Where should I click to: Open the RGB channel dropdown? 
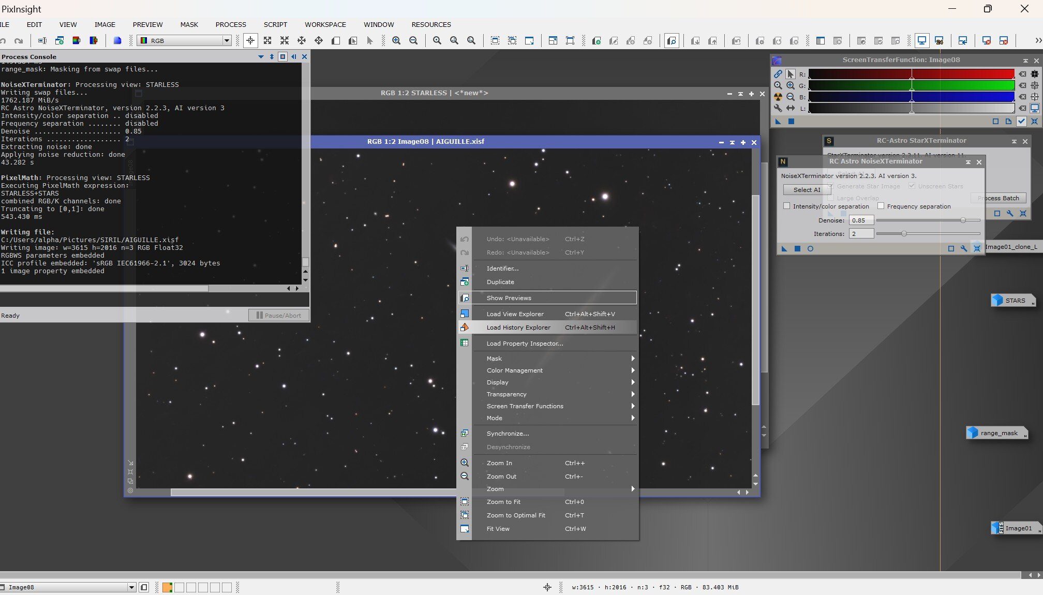pos(226,40)
